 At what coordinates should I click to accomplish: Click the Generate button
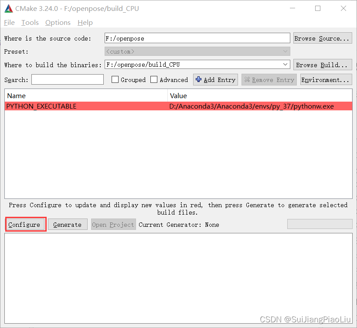(68, 225)
